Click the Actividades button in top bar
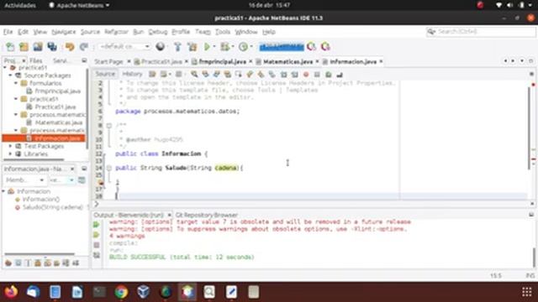The width and height of the screenshot is (538, 302). click(20, 6)
